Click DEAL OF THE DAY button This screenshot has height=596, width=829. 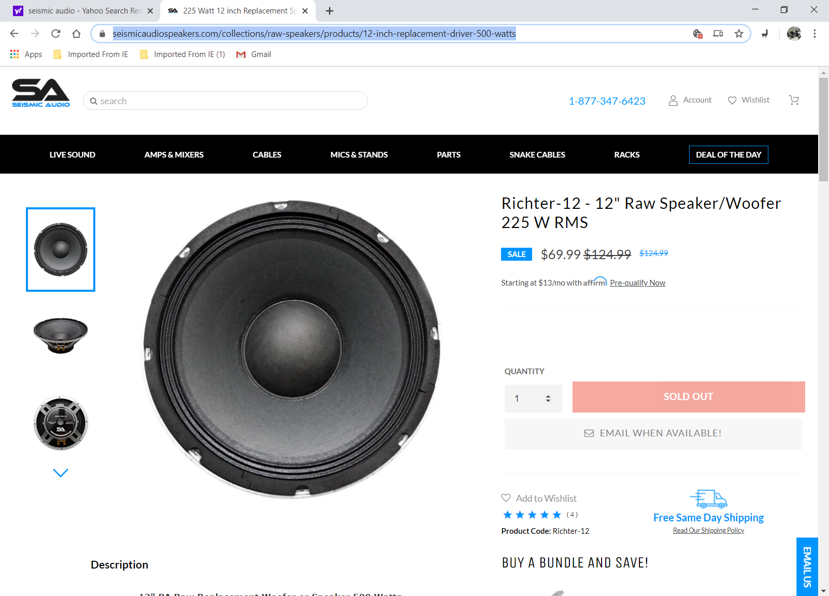pos(728,154)
